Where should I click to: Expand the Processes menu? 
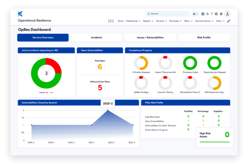coord(176,21)
